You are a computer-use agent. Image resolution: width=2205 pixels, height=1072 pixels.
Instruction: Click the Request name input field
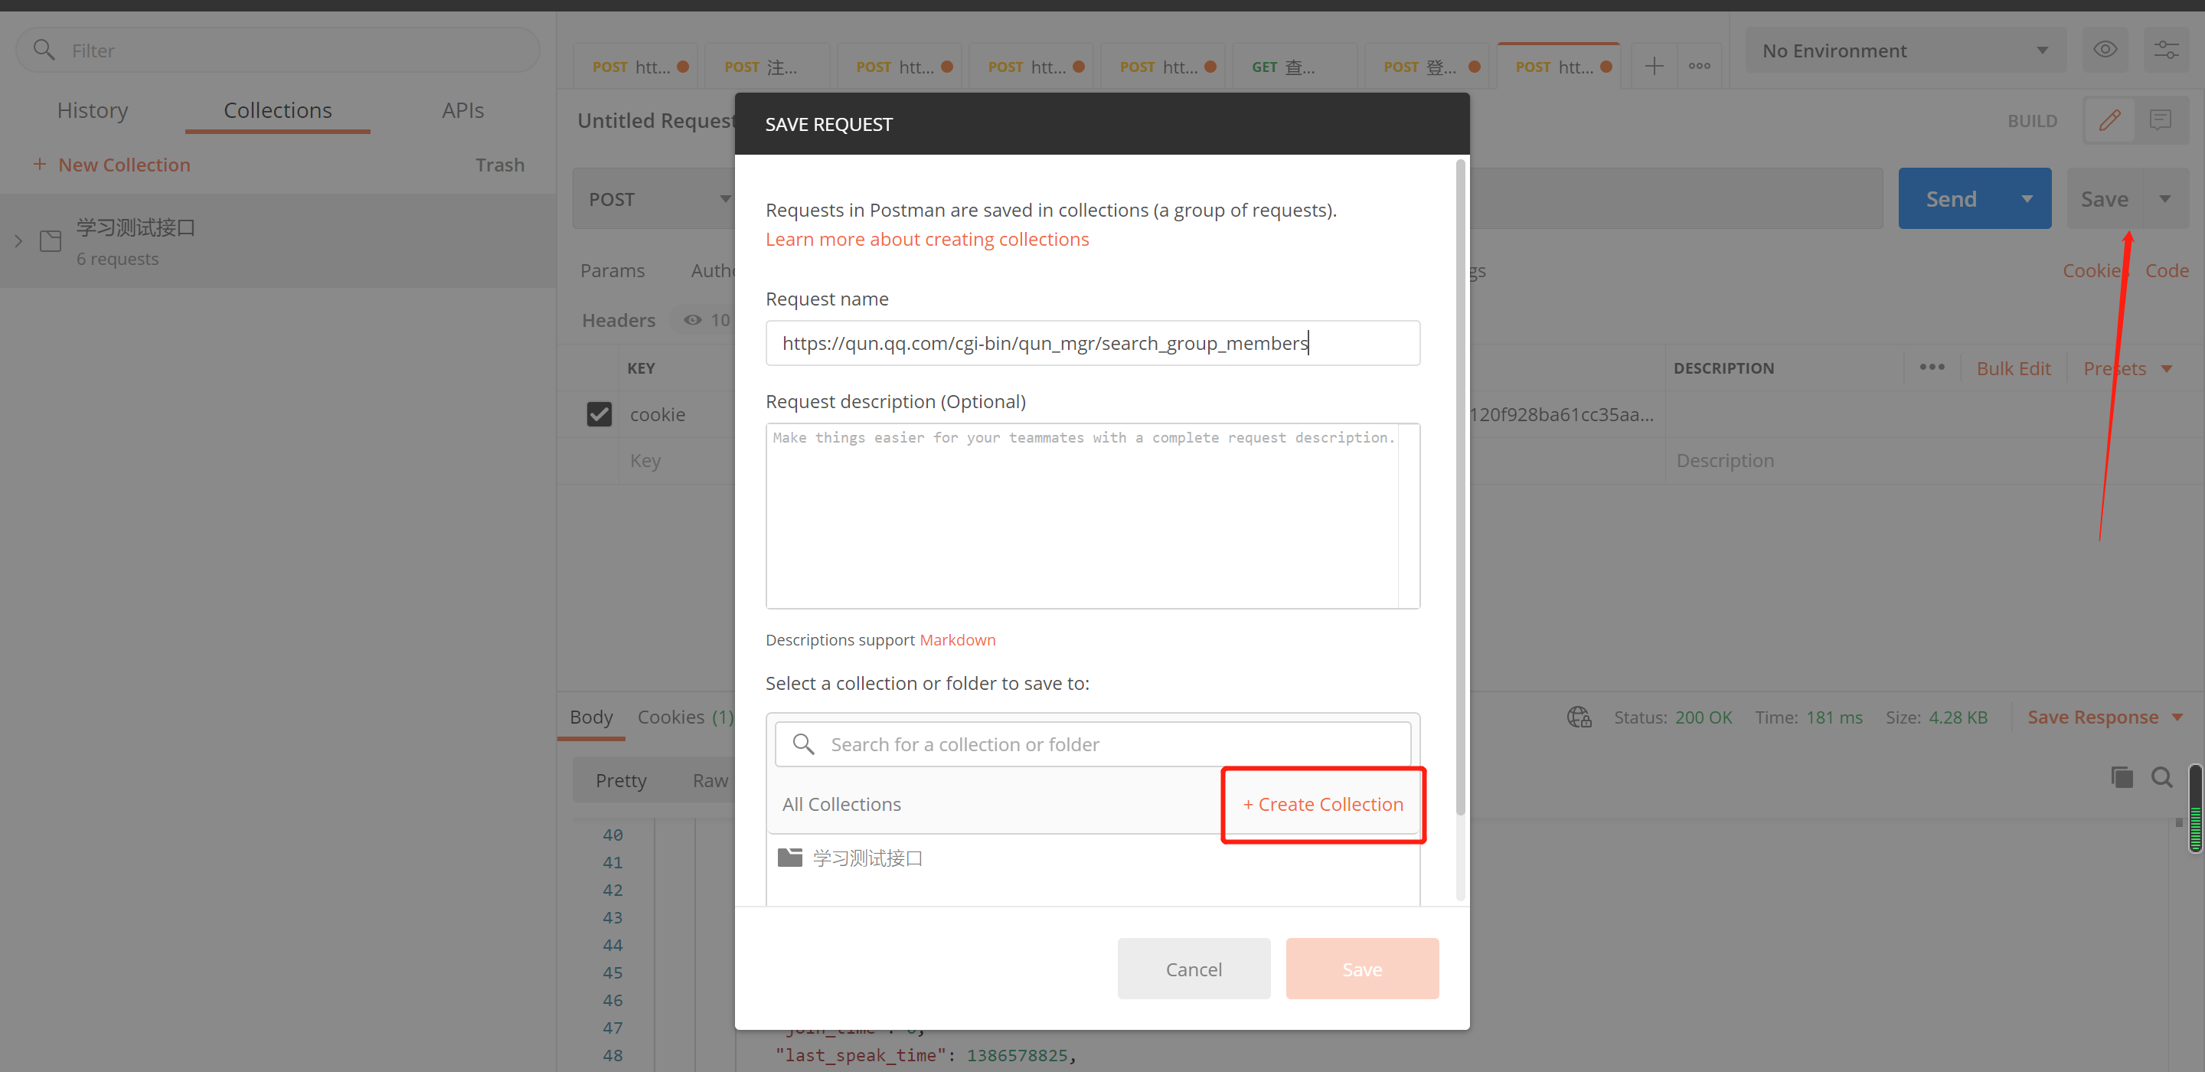tap(1093, 343)
